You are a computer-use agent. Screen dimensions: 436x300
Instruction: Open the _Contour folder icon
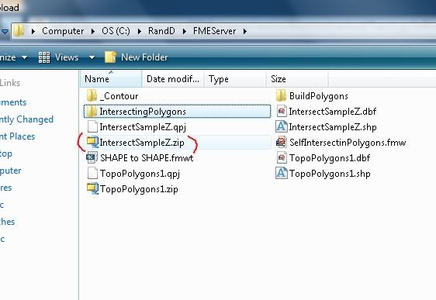[x=92, y=95]
